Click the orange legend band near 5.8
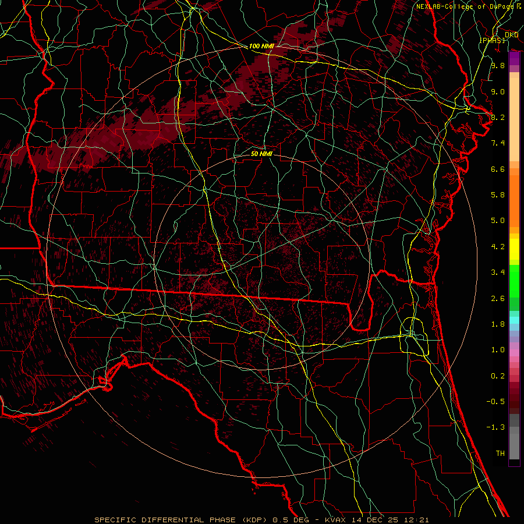524x524 pixels. [514, 195]
